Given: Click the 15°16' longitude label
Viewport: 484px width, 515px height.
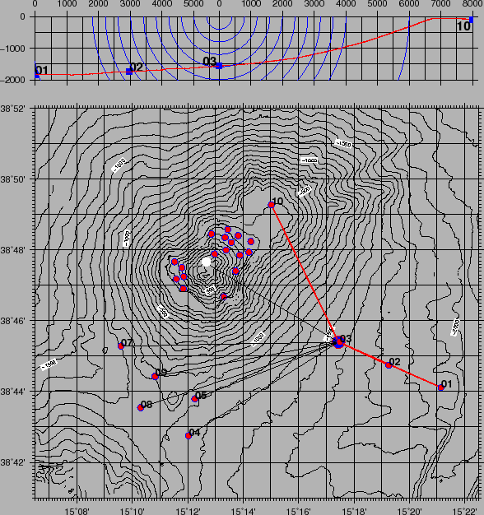Looking at the screenshot, I should pyautogui.click(x=298, y=511).
